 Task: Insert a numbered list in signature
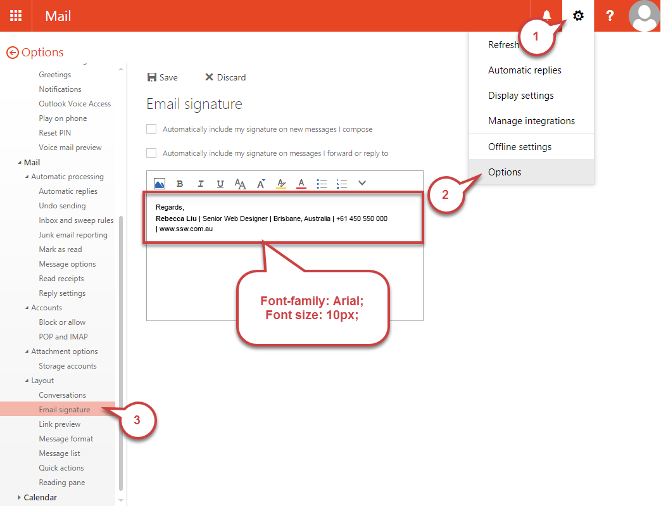pos(342,184)
